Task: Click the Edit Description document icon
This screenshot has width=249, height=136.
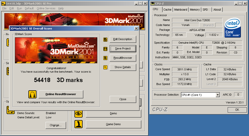Action: tap(105, 39)
